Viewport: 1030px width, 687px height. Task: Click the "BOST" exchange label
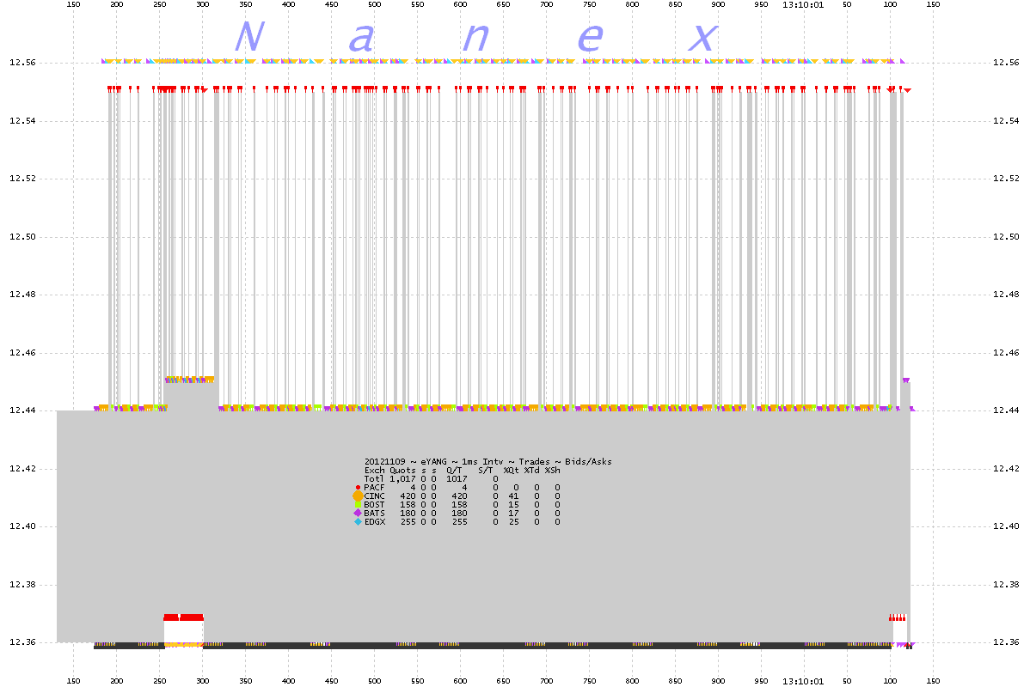coord(374,505)
